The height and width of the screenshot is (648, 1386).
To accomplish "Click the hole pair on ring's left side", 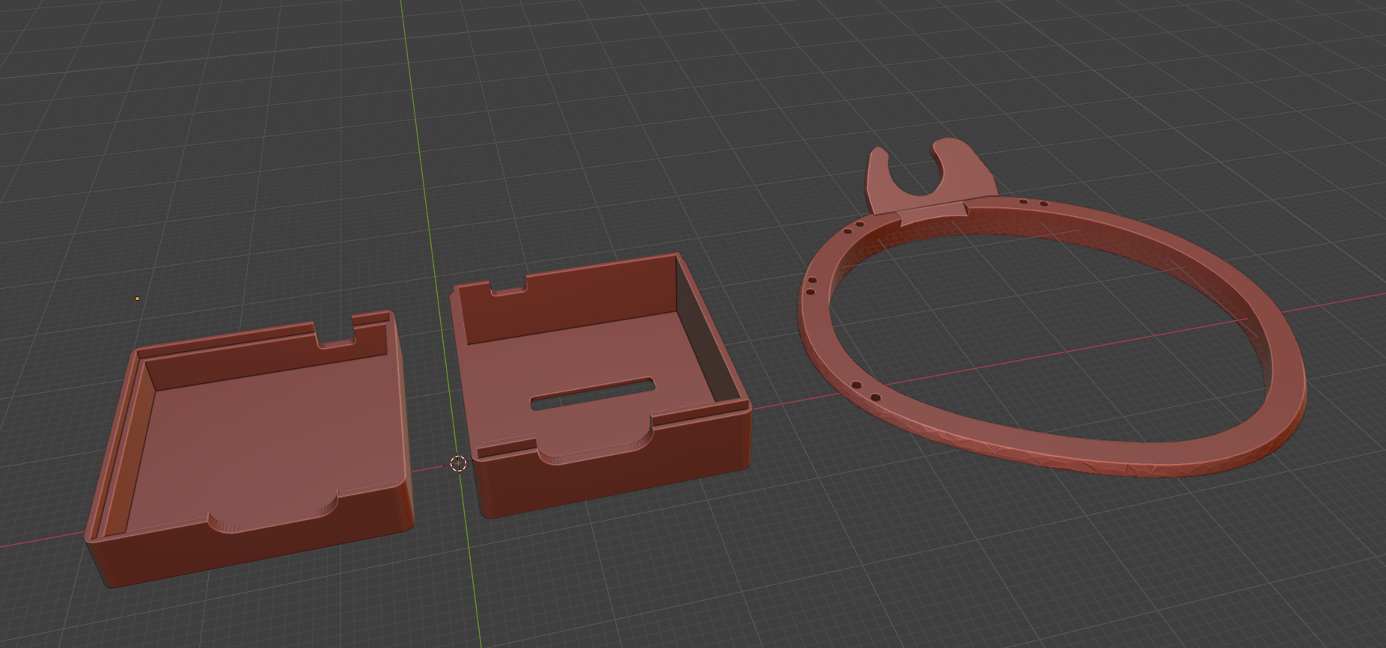I will 810,287.
